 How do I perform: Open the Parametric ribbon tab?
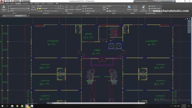coord(25,4)
